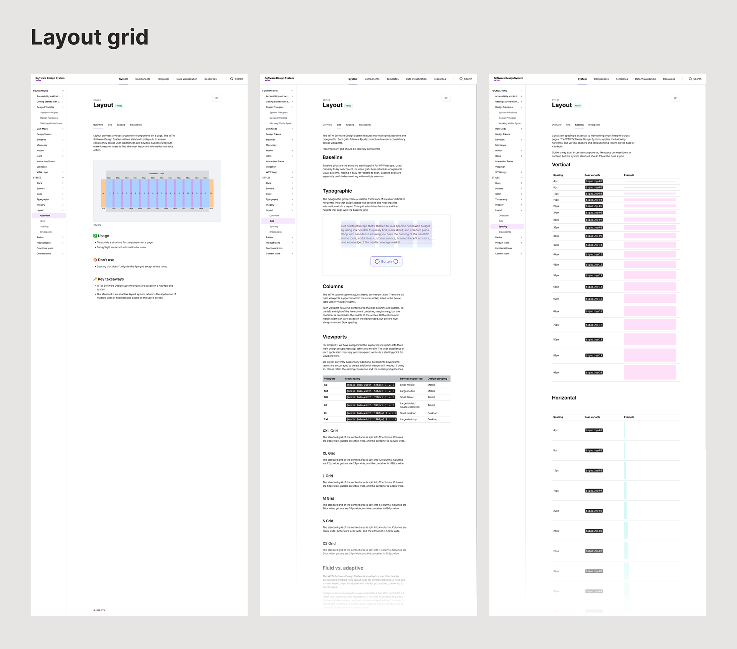Open Resources in the Overview page top navigation
This screenshot has width=737, height=649.
(x=210, y=79)
